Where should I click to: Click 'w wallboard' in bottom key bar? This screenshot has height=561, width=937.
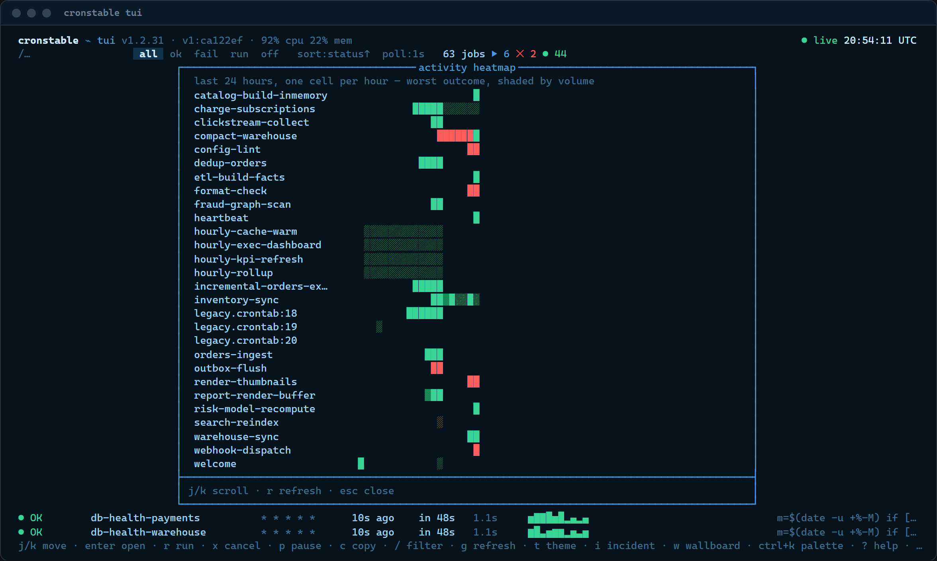(x=707, y=545)
